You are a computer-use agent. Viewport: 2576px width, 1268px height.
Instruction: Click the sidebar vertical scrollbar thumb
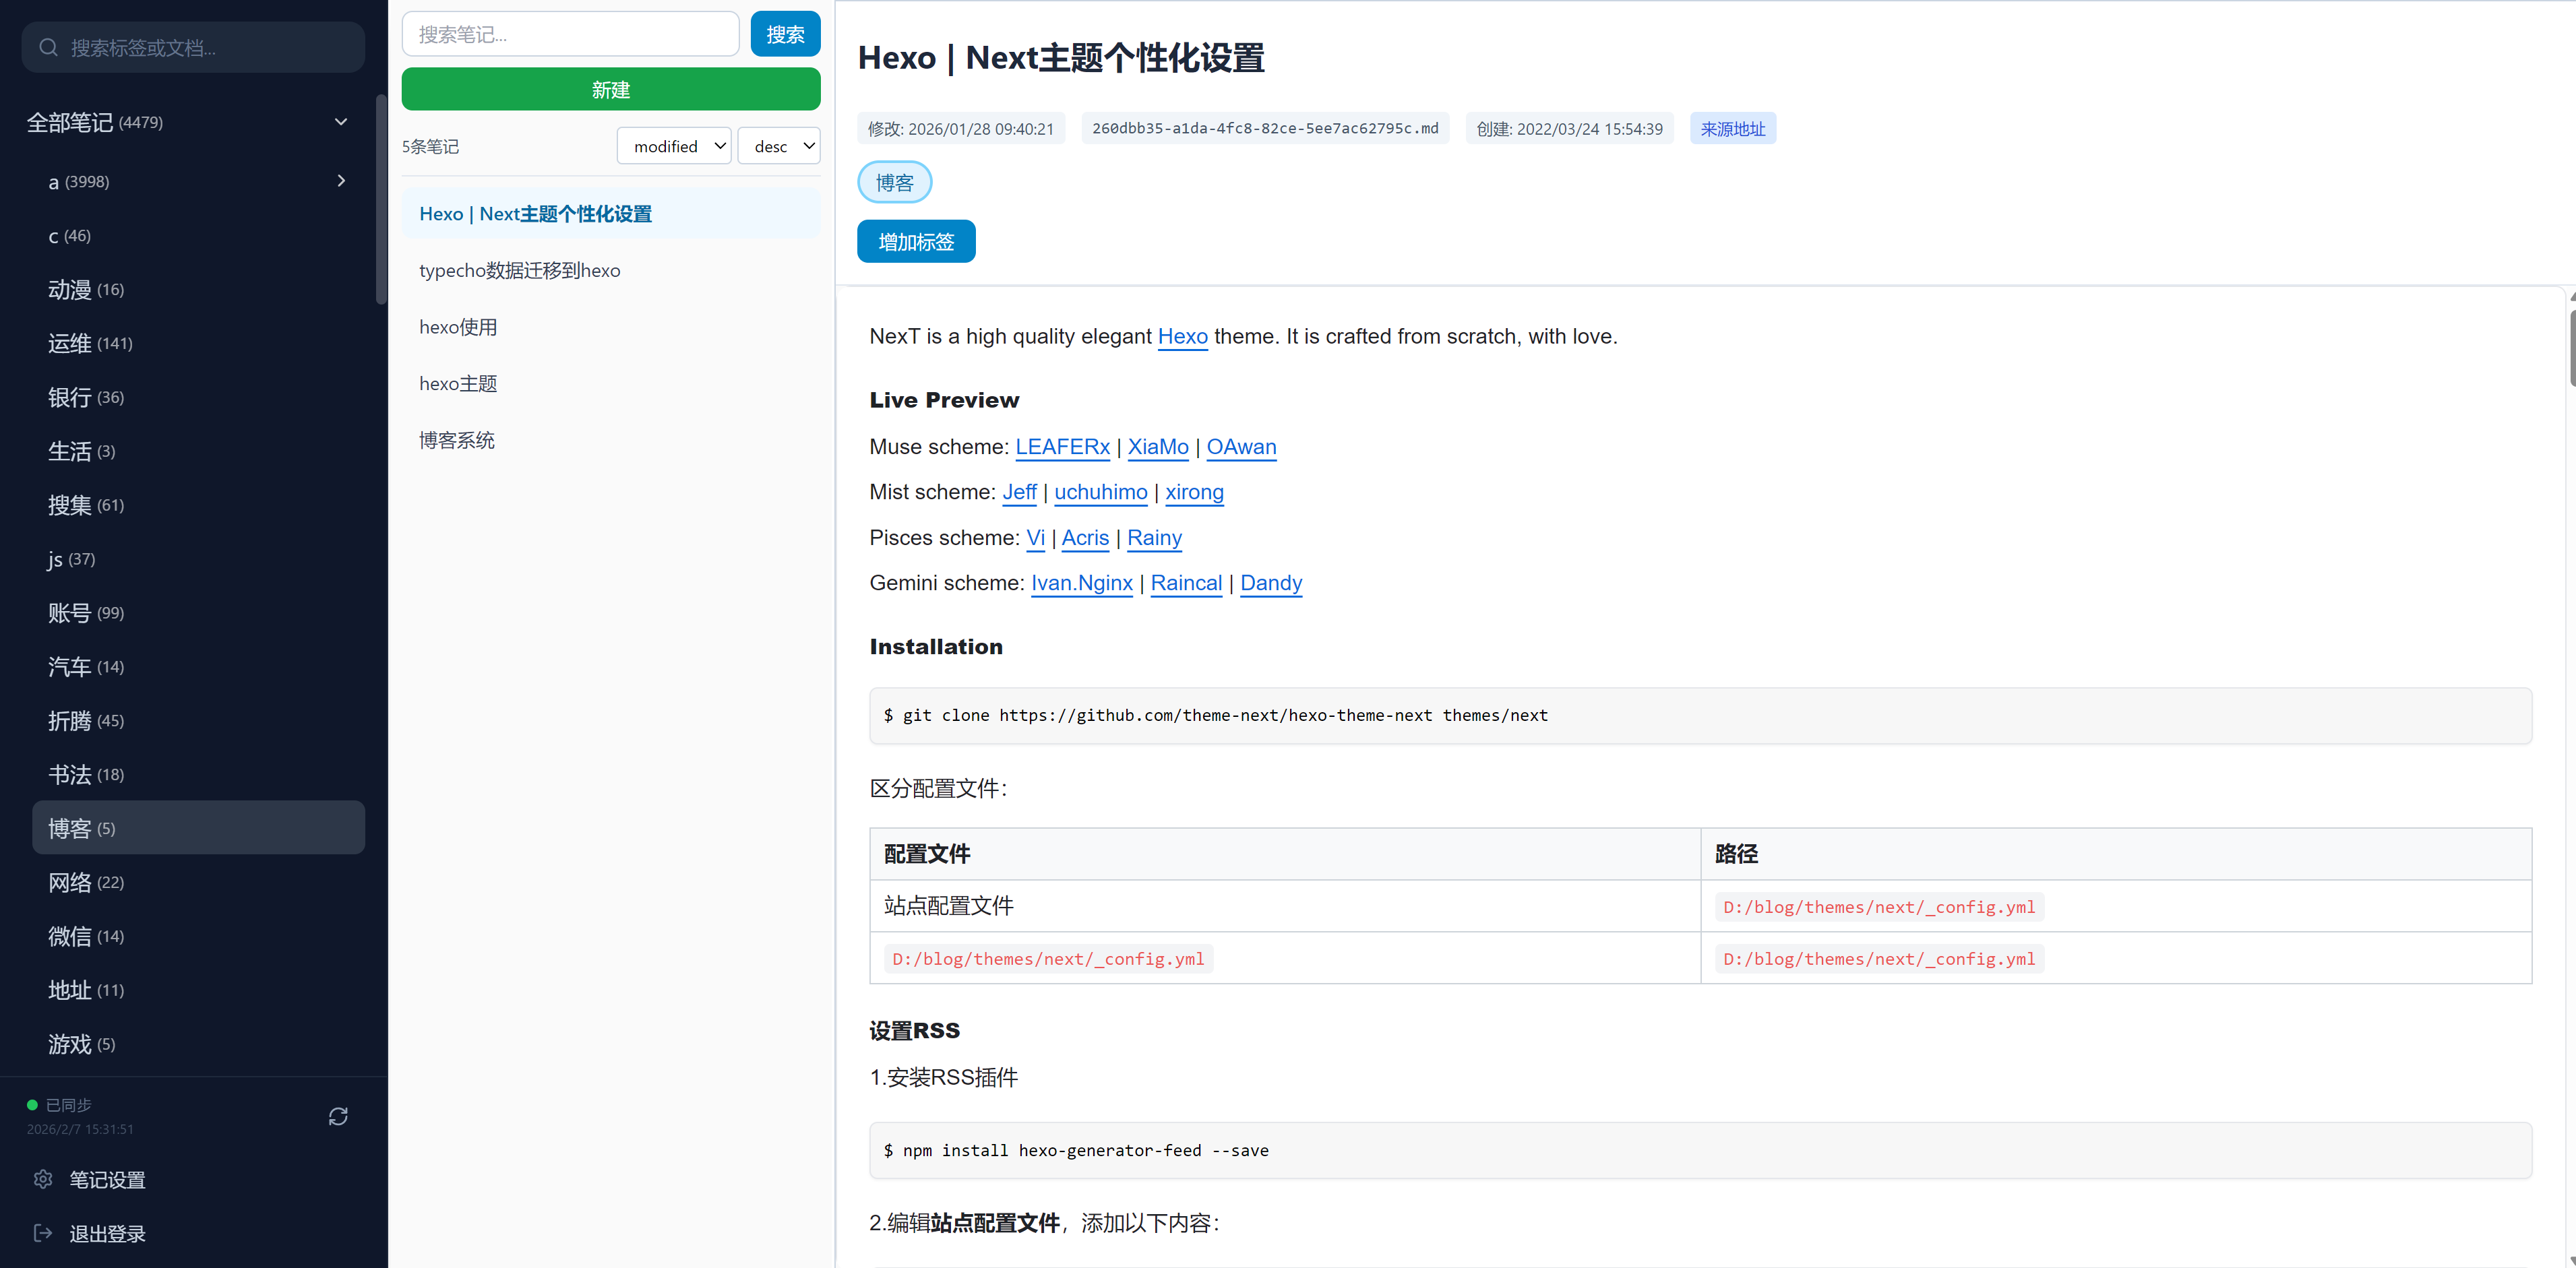[380, 200]
